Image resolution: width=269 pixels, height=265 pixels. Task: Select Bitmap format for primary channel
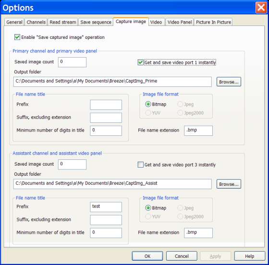point(148,104)
